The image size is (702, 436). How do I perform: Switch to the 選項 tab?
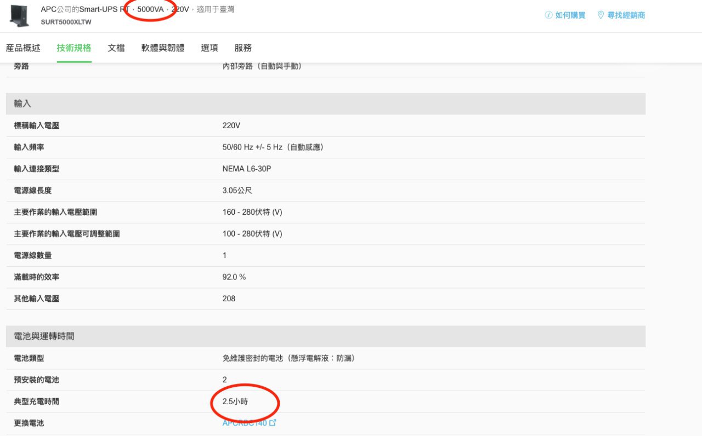(210, 48)
